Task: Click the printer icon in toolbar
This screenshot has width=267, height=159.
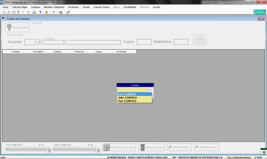Action: tap(34, 12)
